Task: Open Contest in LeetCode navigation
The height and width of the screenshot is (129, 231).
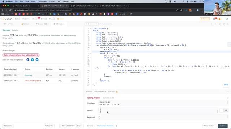Action: (x=44, y=19)
